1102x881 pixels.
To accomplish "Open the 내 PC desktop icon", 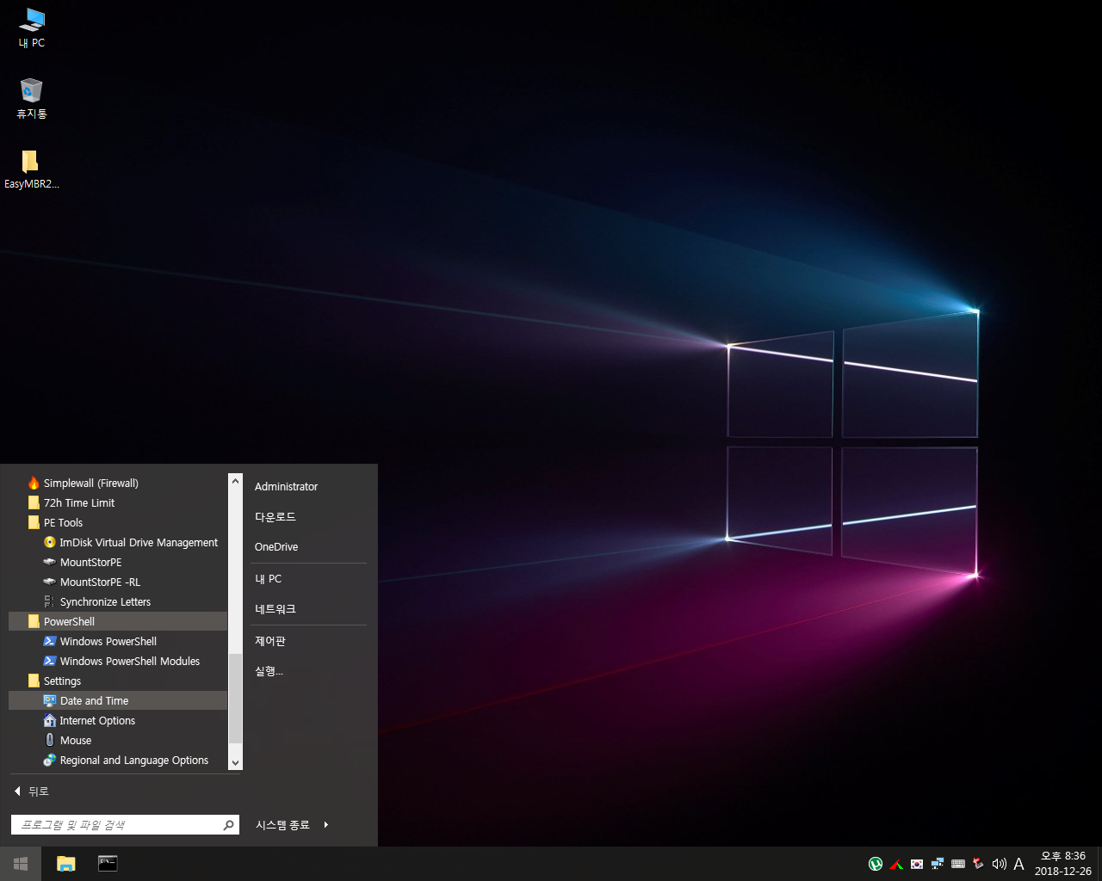I will click(x=32, y=28).
